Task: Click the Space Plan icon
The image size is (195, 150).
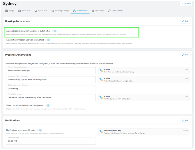Action: pyautogui.click(x=36, y=11)
